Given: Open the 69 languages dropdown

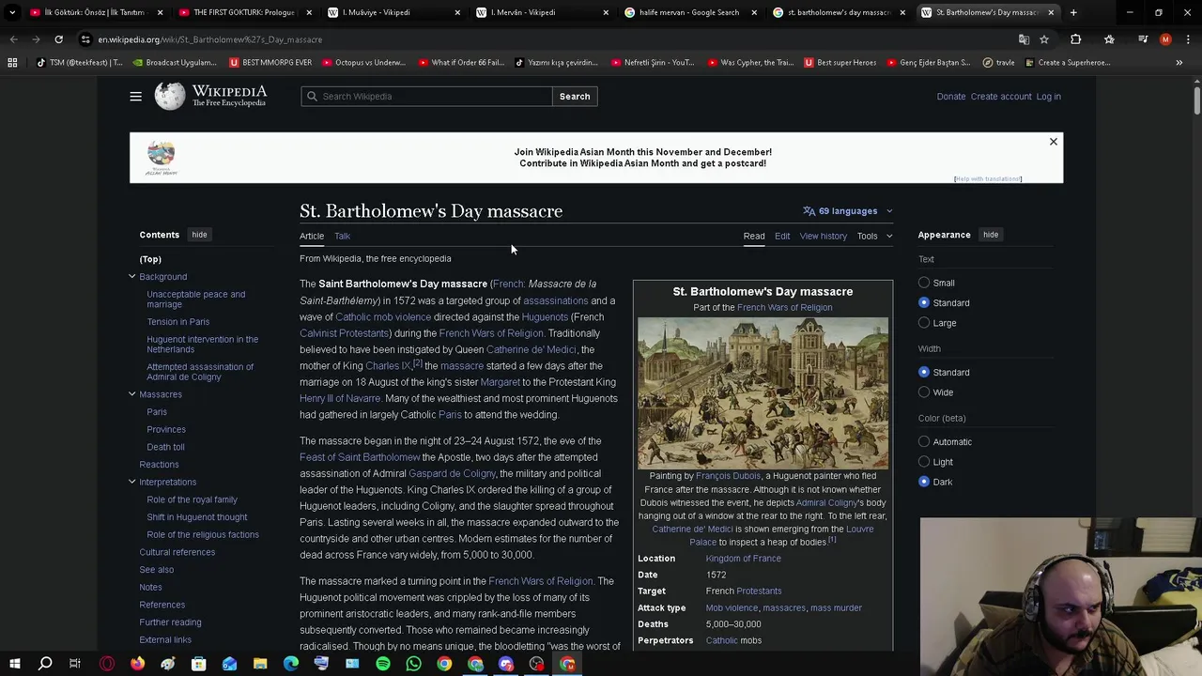Looking at the screenshot, I should [x=847, y=211].
